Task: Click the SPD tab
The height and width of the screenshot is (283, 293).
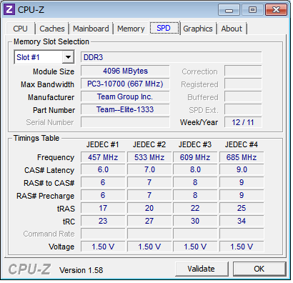Action: click(x=164, y=28)
